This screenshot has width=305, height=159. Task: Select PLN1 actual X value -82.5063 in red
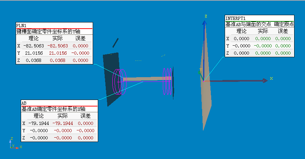pyautogui.click(x=57, y=46)
